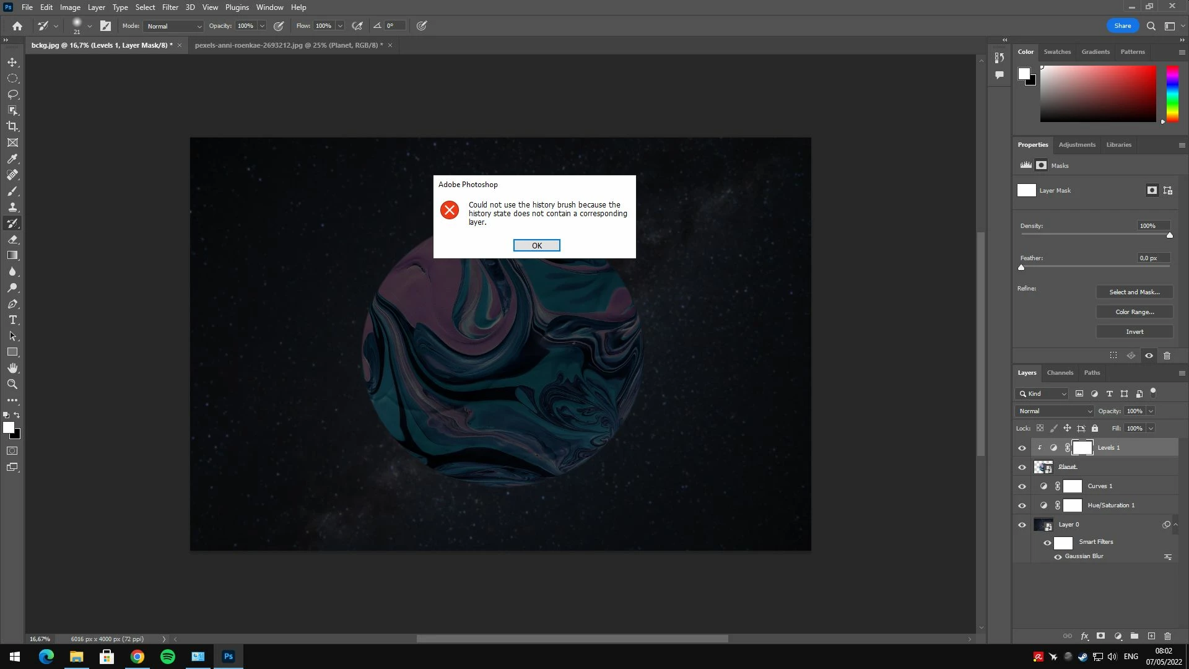Select the Crop tool

coord(12,126)
